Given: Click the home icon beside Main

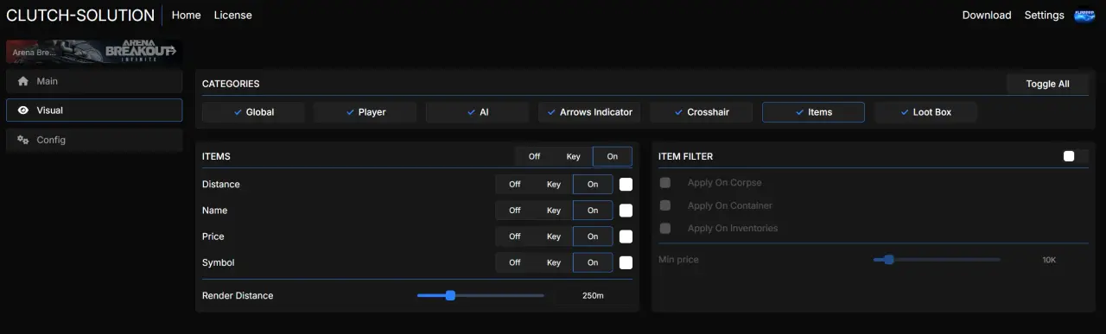Looking at the screenshot, I should click(23, 81).
